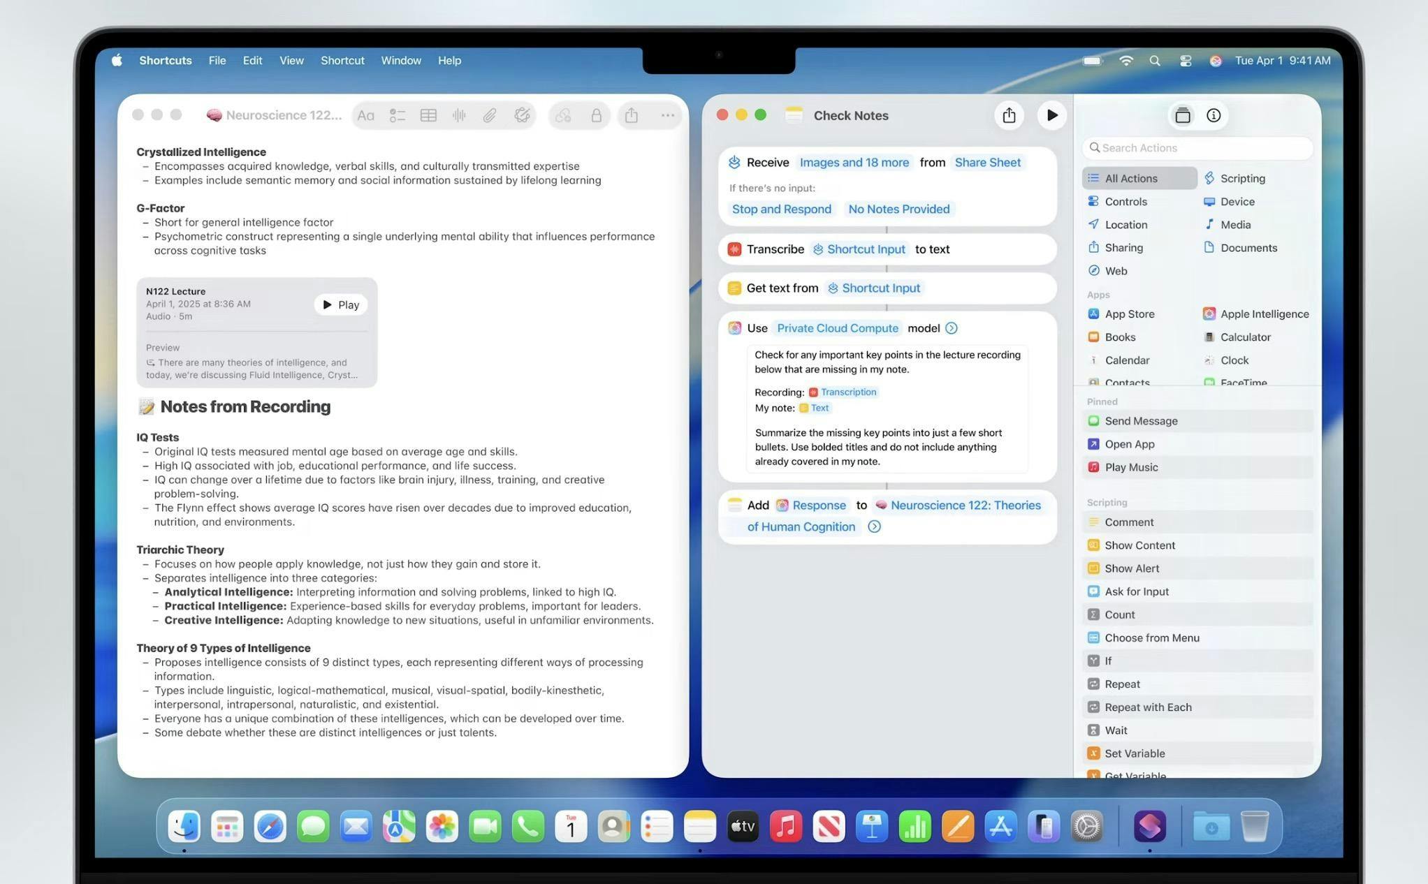Select the Documents category
The image size is (1428, 884).
(1240, 248)
